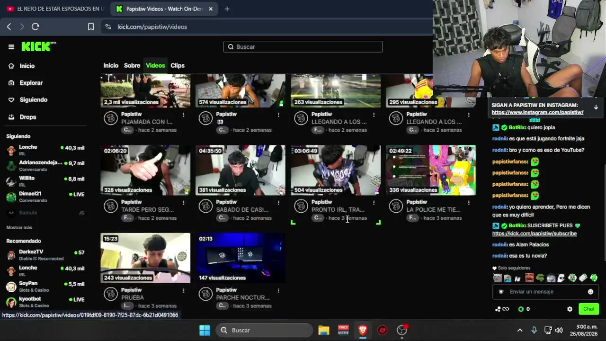Open the offline Samulx channel

point(45,213)
